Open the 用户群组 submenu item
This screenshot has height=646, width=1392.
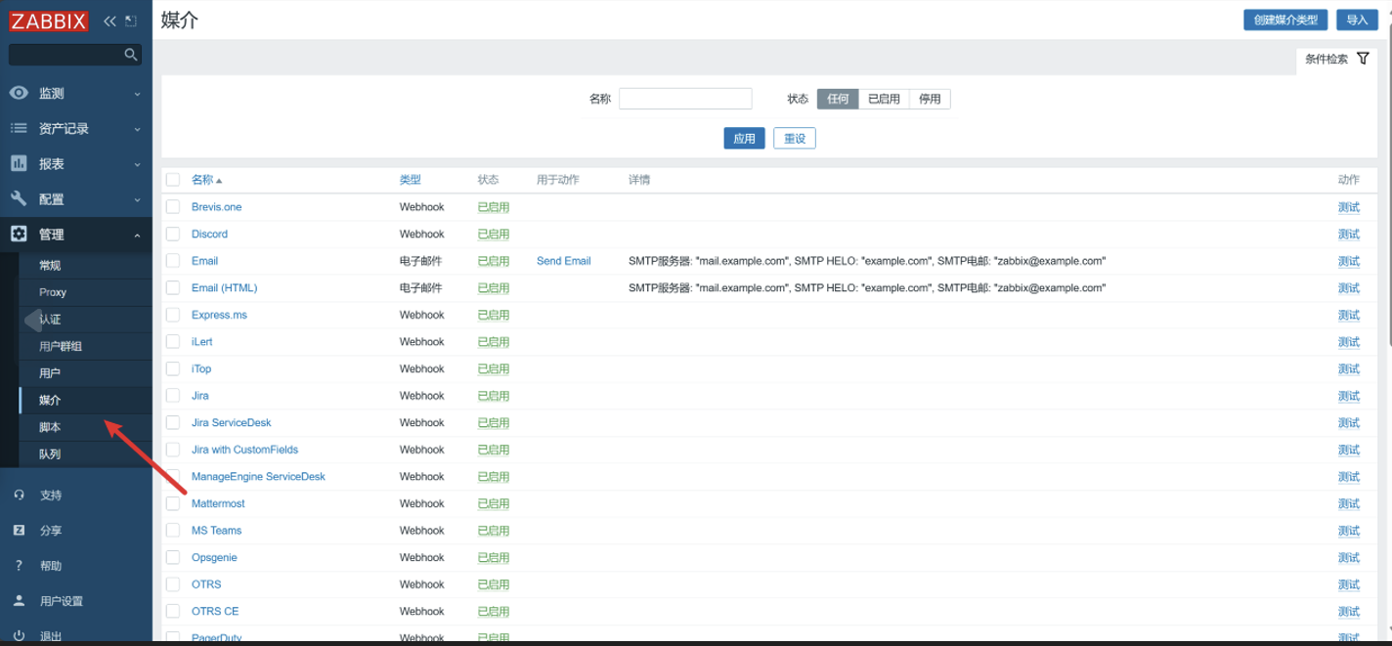(x=85, y=346)
